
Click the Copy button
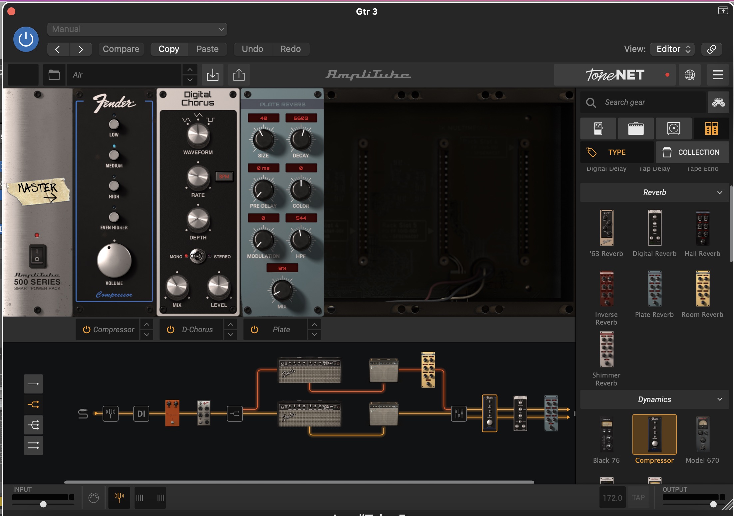click(169, 49)
